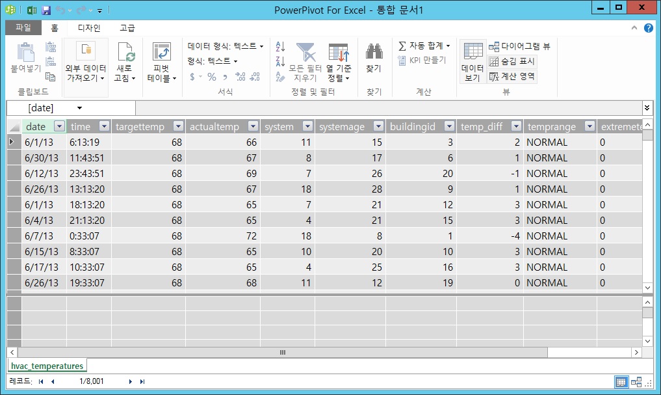
Task: Select the select-all corner of the grid
Action: pos(14,126)
